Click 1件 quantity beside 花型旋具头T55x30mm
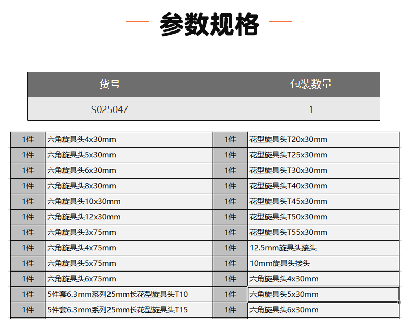 pos(230,232)
